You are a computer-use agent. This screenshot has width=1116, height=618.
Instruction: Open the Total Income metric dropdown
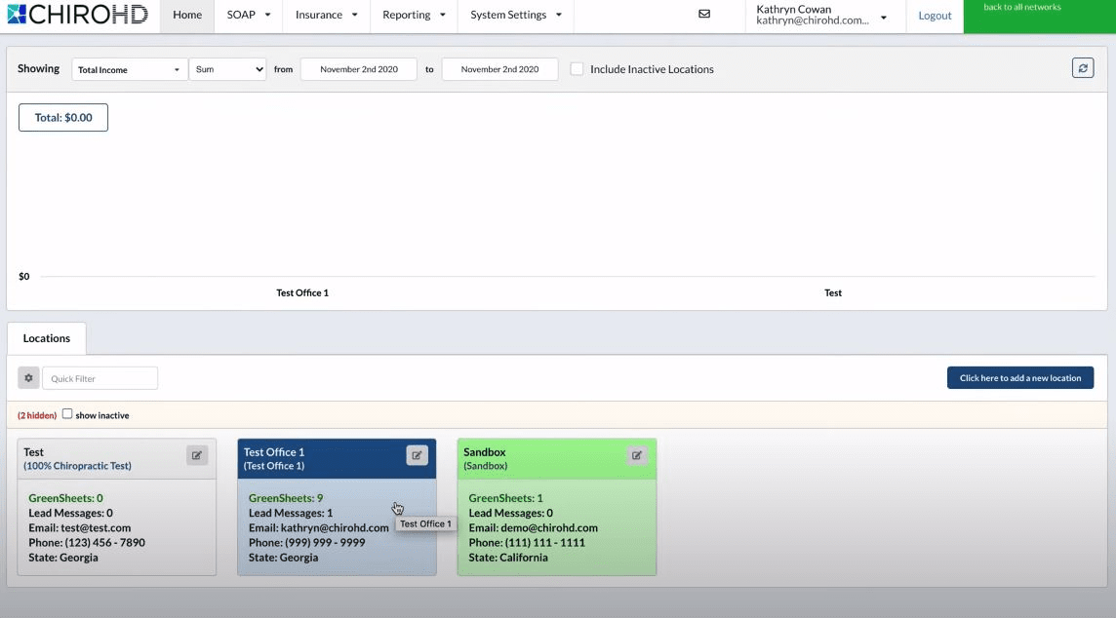[129, 69]
